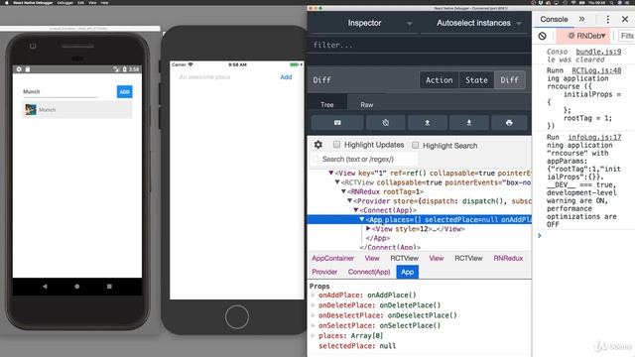The height and width of the screenshot is (357, 635).
Task: Show more DevTools tabs chevron
Action: [x=582, y=19]
